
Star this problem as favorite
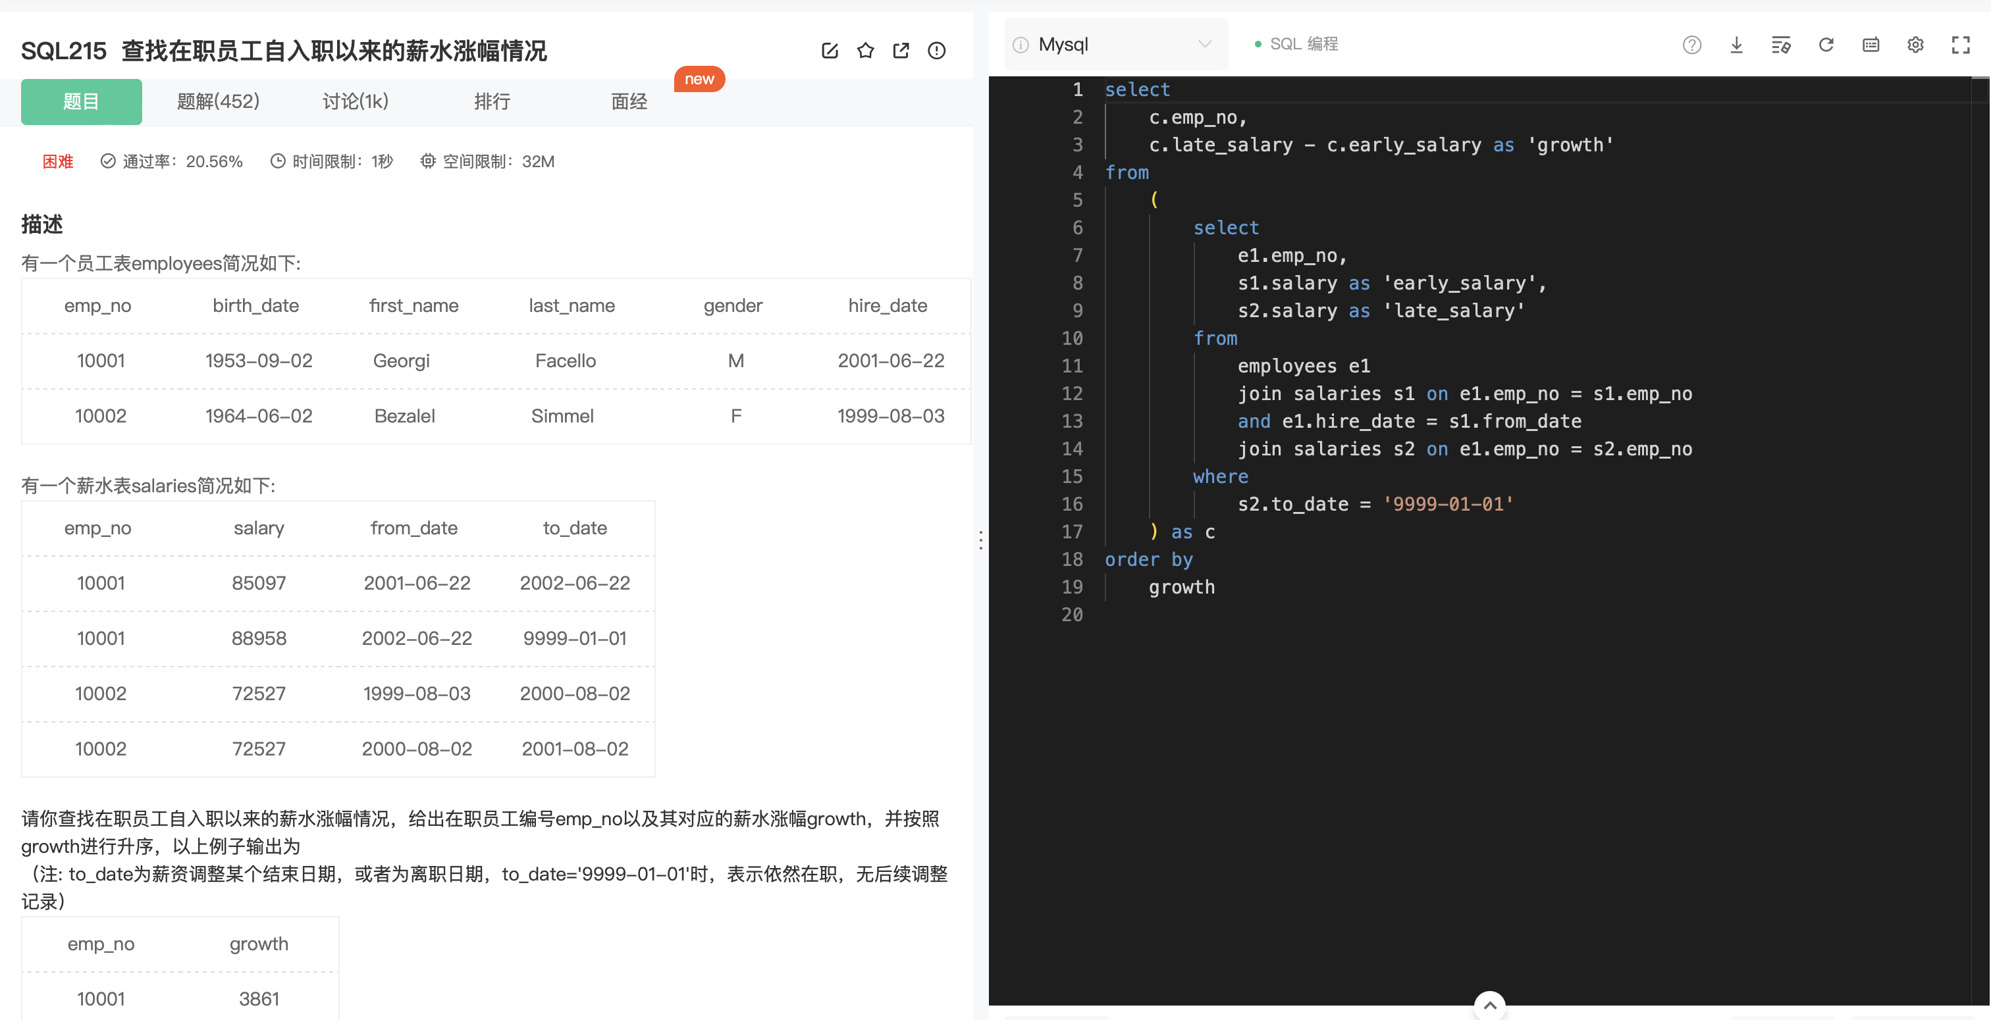(x=865, y=51)
